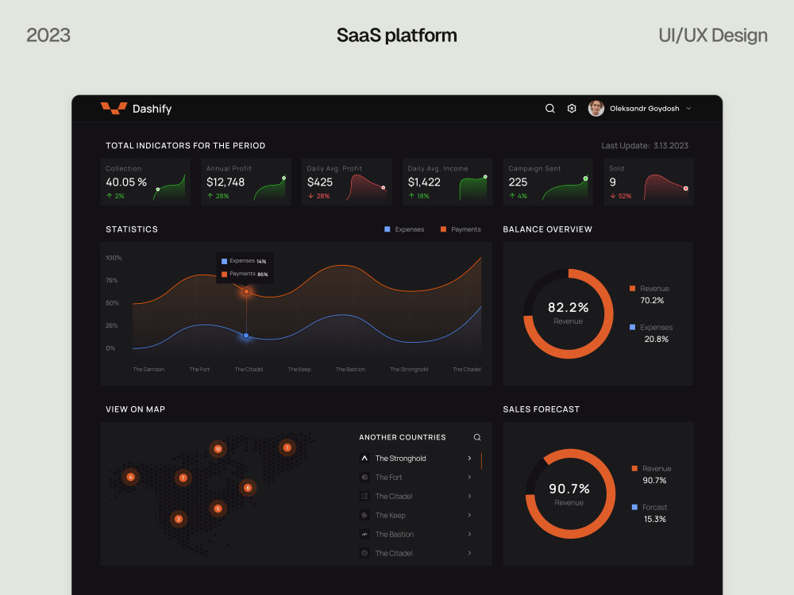Screen dimensions: 794x595
Task: Expand the Oleksandr Goydosh account dropdown
Action: pyautogui.click(x=688, y=108)
